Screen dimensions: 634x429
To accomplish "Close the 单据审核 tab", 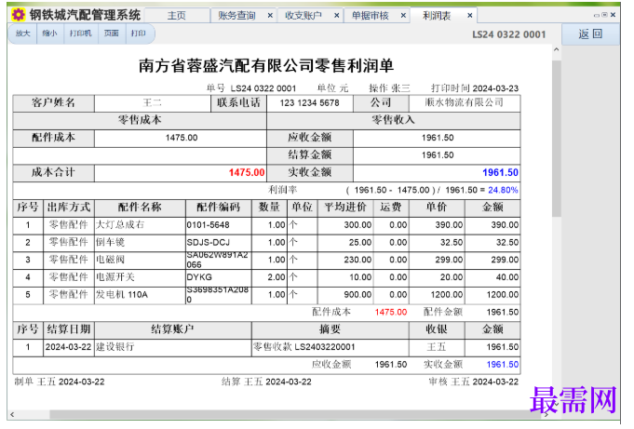I will pyautogui.click(x=403, y=16).
